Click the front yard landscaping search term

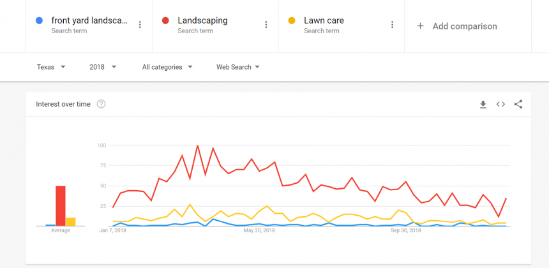point(89,20)
